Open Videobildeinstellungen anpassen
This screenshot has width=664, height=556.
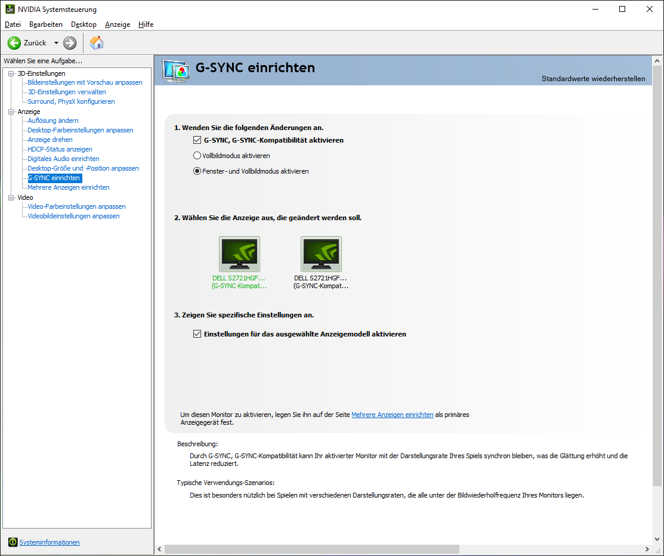74,216
